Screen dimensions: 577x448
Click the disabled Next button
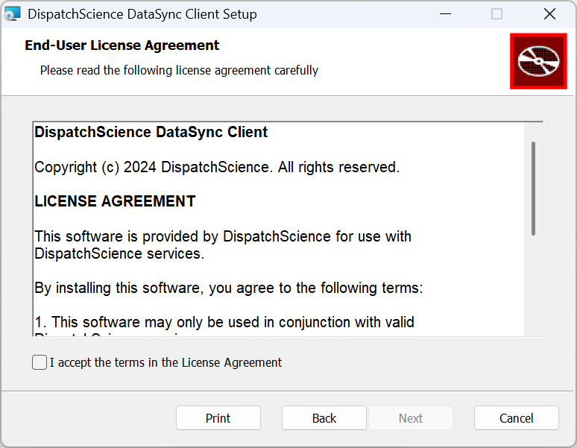coord(411,418)
